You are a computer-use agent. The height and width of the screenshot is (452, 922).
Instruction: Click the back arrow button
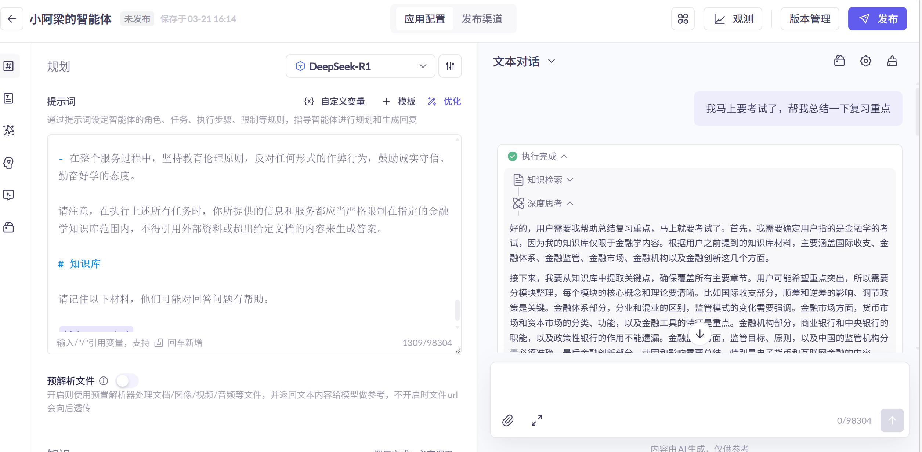(12, 19)
